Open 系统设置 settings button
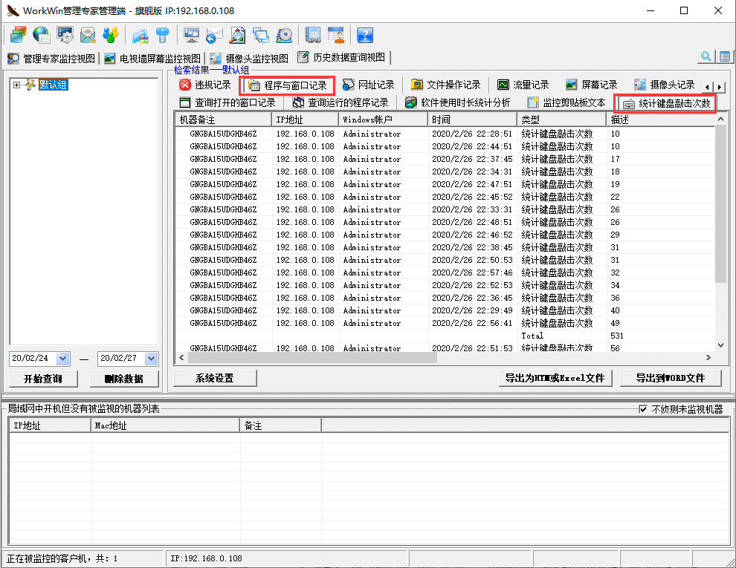 tap(215, 378)
